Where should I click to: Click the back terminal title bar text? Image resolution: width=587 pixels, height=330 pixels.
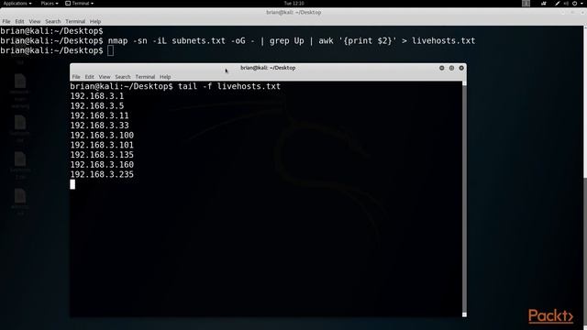click(293, 12)
